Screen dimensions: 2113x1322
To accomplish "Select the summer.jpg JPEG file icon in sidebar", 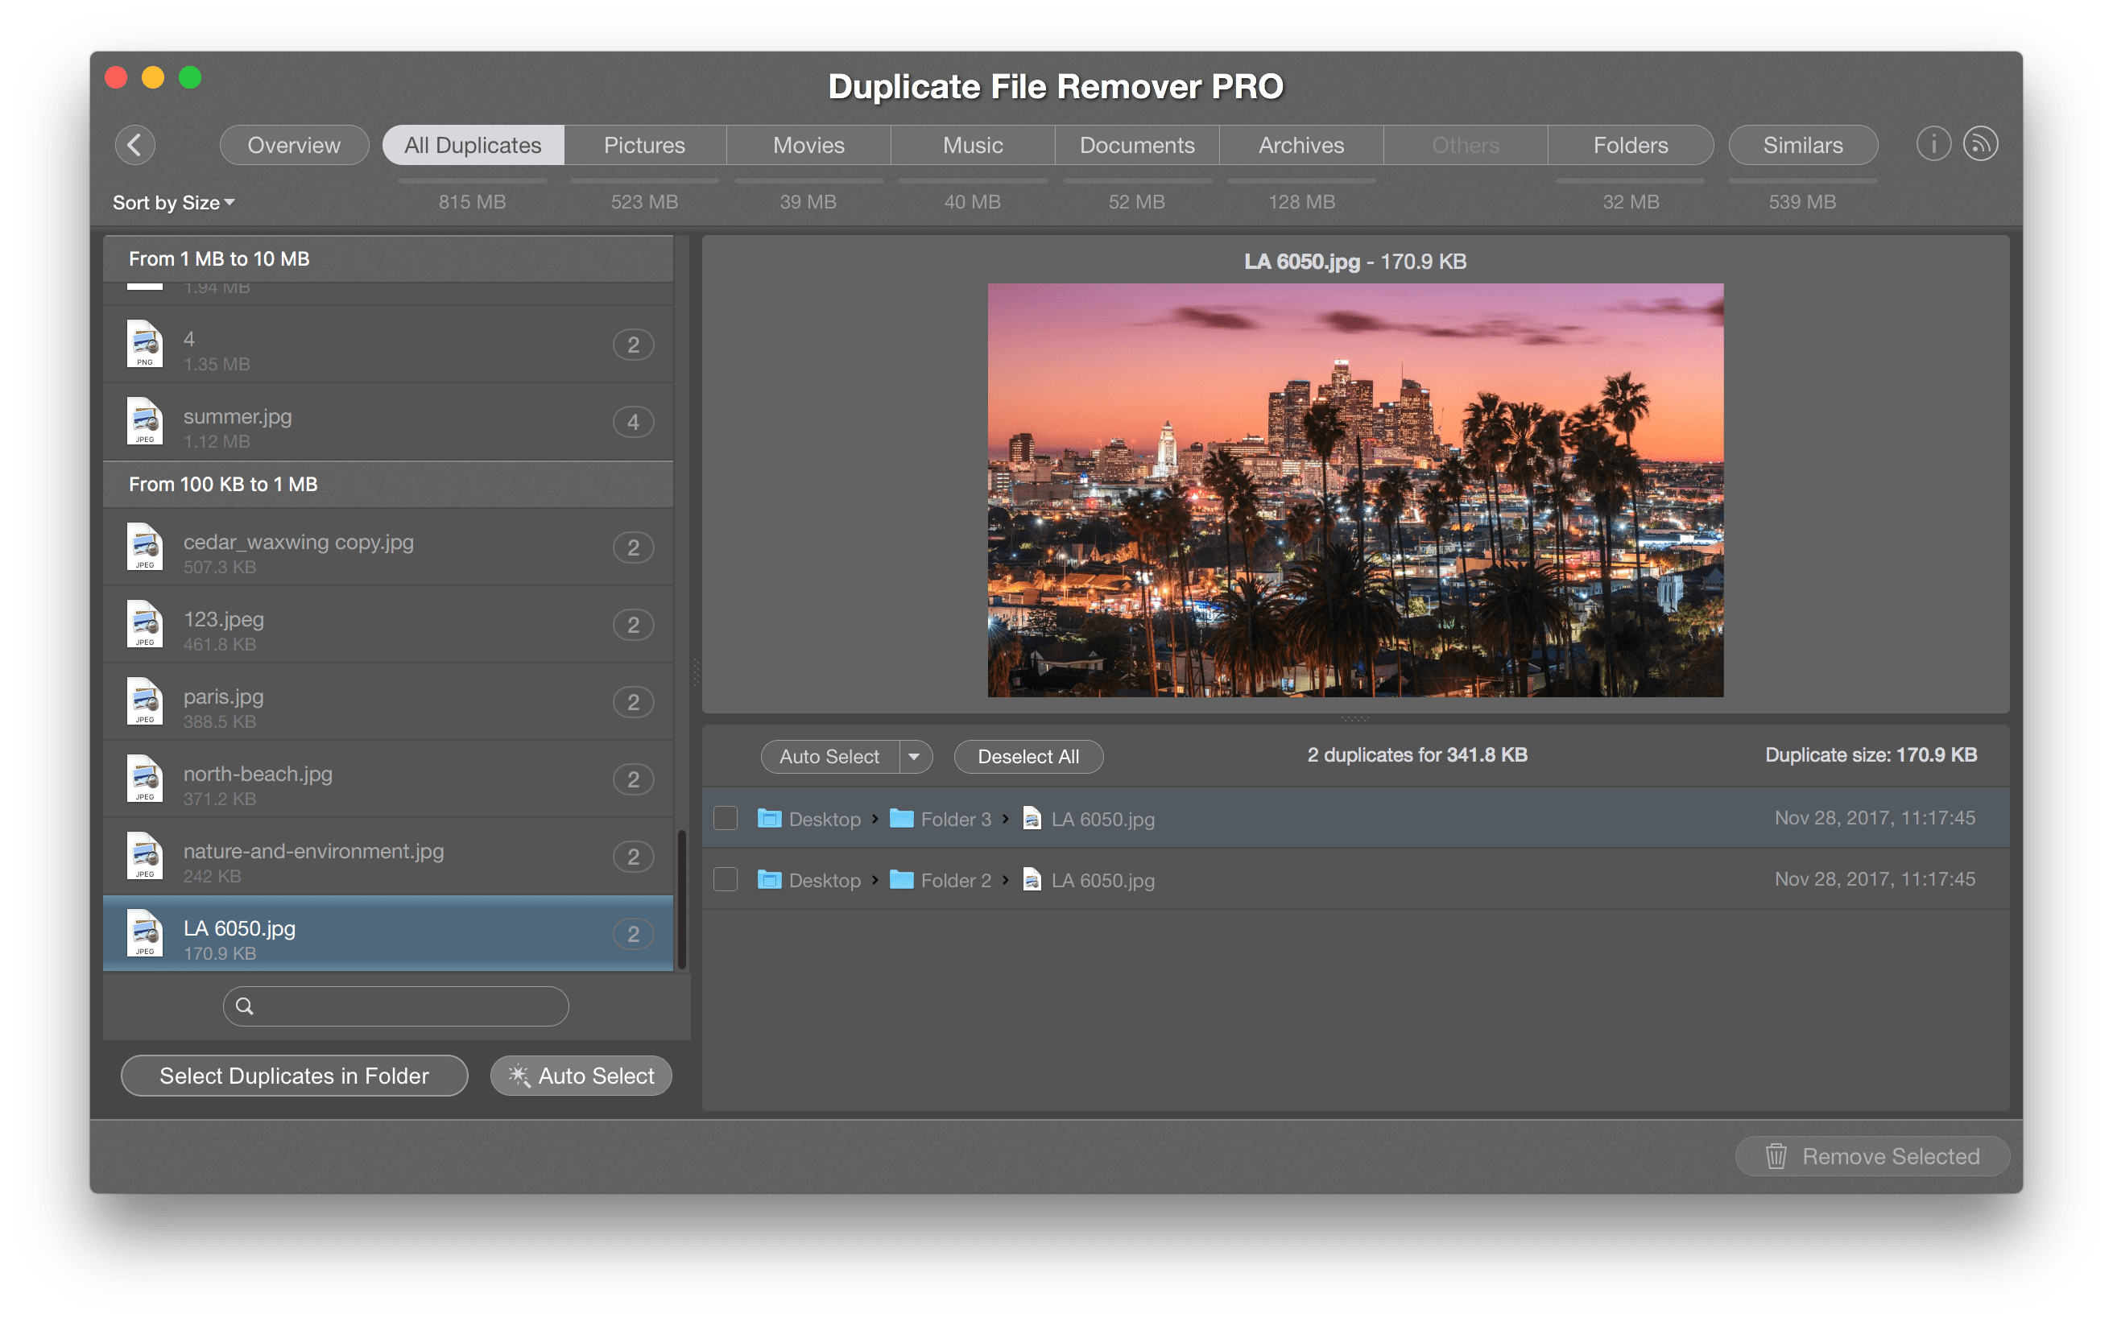I will tap(145, 421).
